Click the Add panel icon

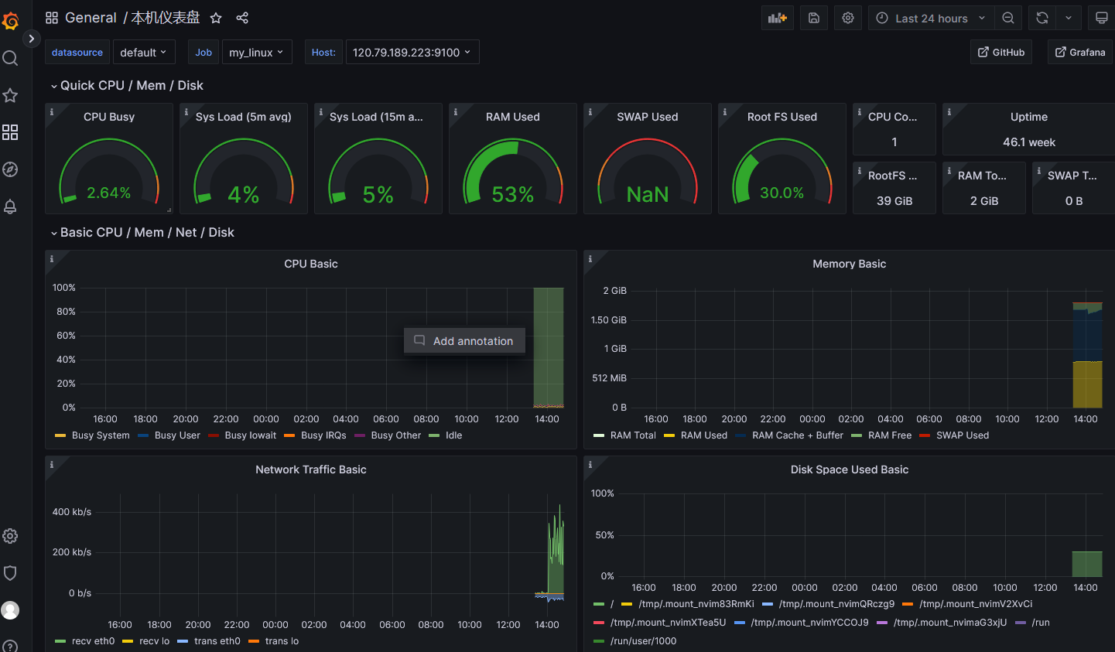coord(777,18)
